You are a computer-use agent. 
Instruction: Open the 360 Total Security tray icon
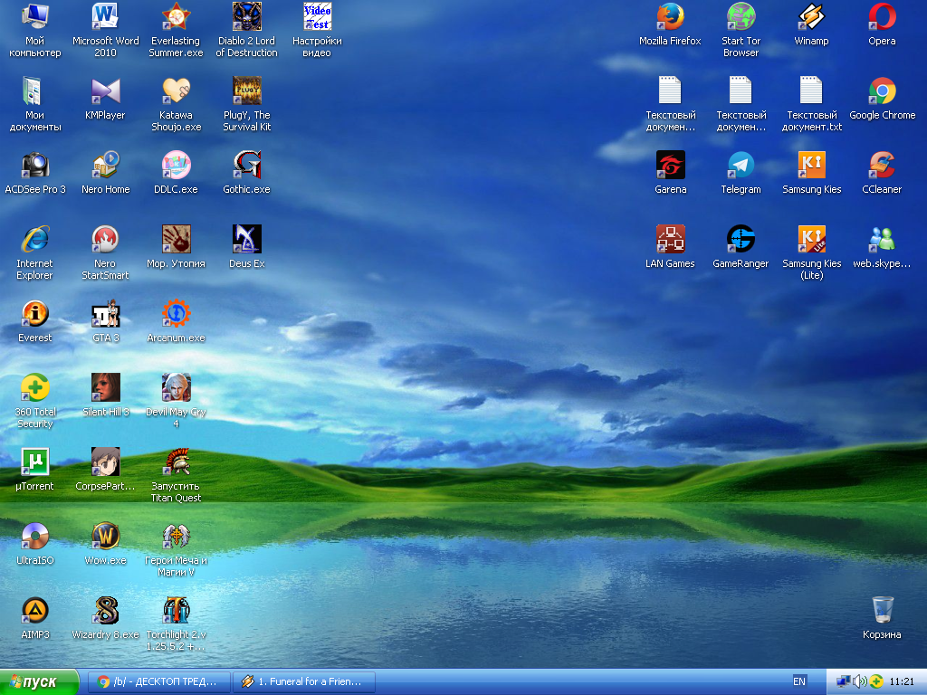click(876, 681)
